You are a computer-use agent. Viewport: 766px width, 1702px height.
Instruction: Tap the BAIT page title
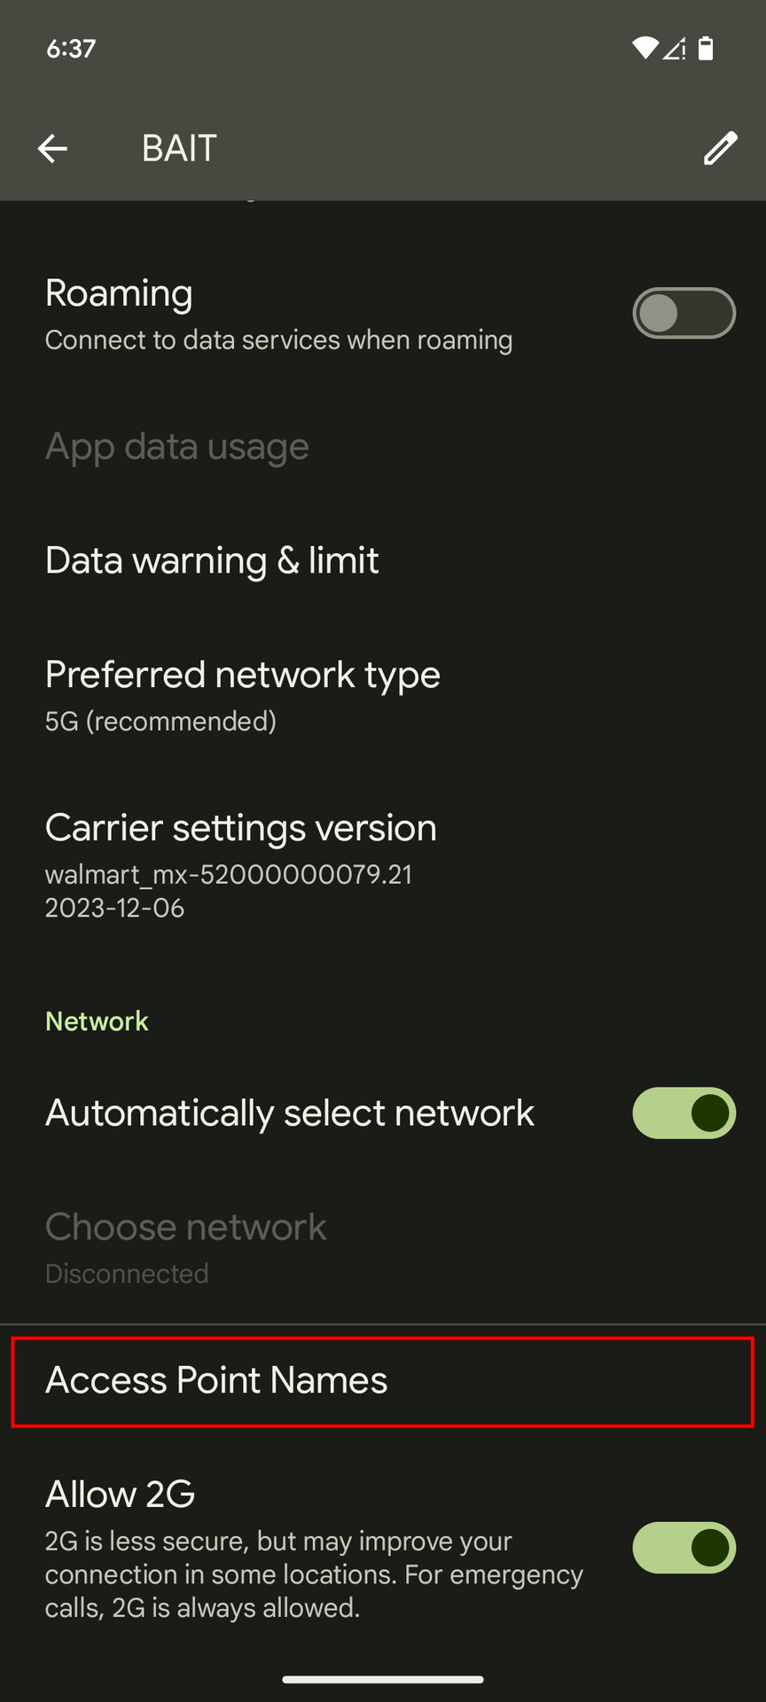pyautogui.click(x=179, y=148)
